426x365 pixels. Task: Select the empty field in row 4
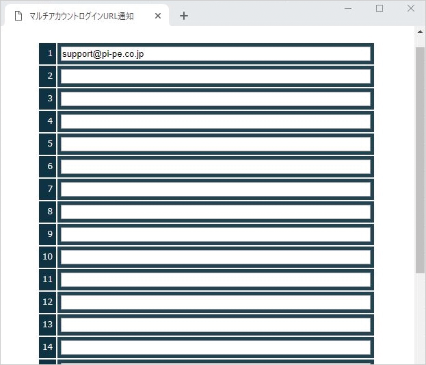pyautogui.click(x=215, y=122)
